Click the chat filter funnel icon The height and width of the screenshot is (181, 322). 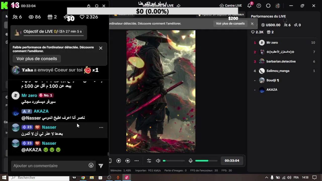(101, 166)
